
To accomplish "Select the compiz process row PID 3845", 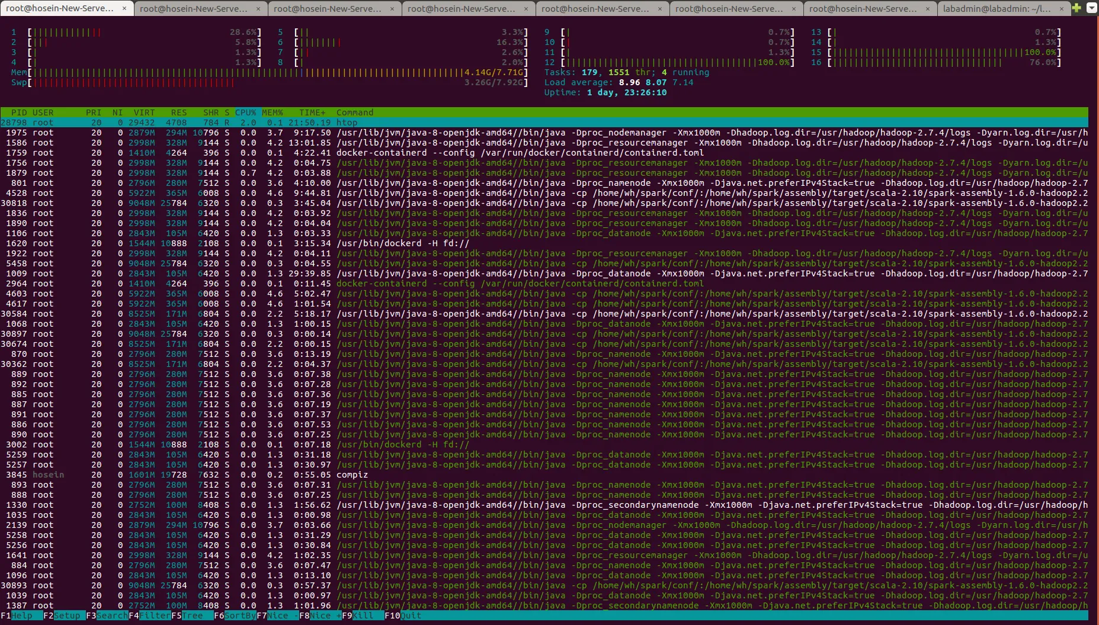I will [544, 475].
